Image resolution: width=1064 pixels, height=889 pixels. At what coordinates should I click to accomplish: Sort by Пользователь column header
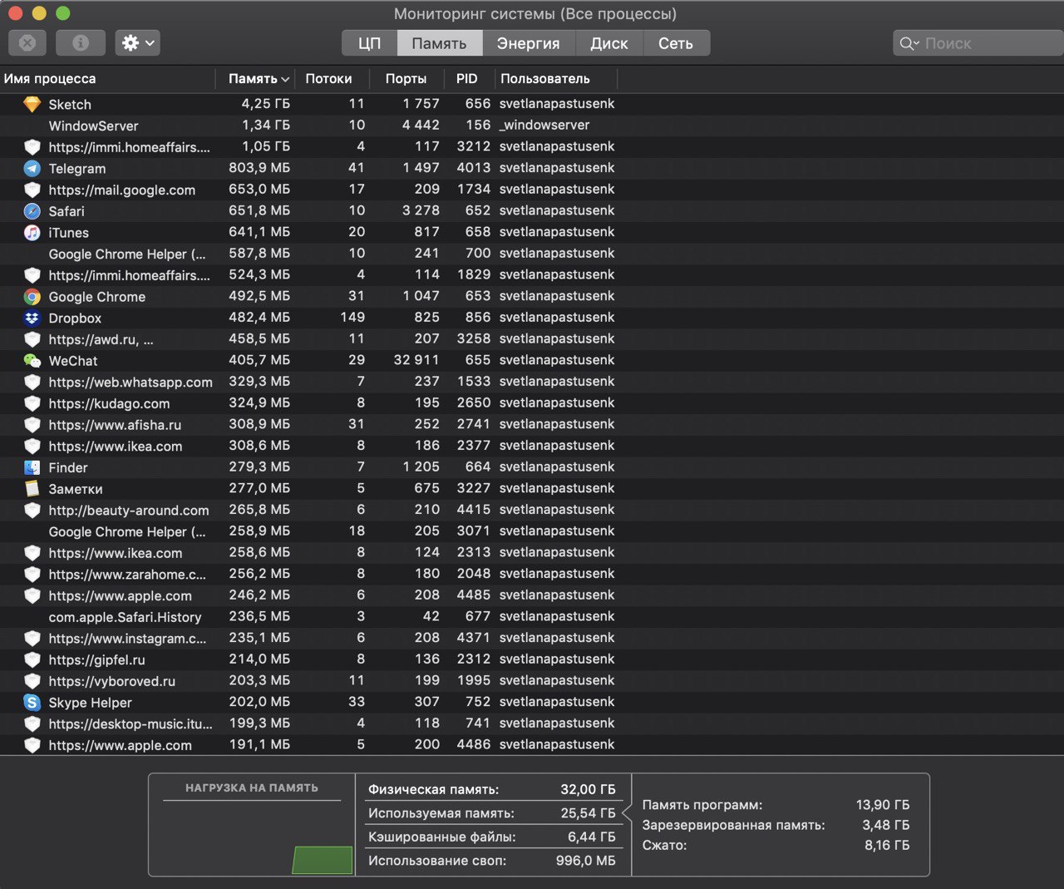point(555,79)
